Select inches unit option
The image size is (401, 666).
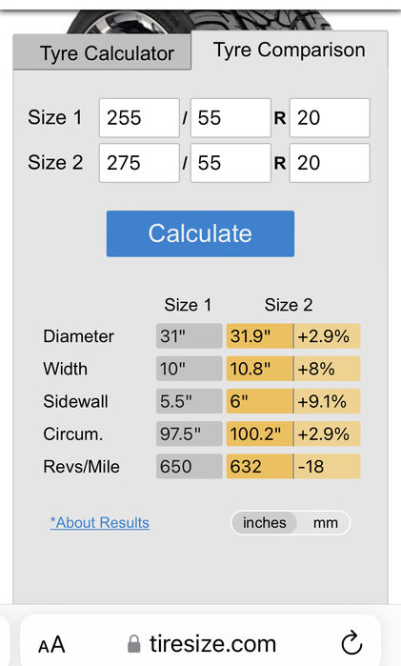[264, 522]
